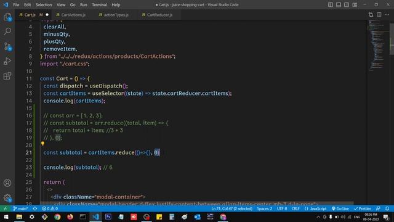Open the Help menu

(x=116, y=5)
